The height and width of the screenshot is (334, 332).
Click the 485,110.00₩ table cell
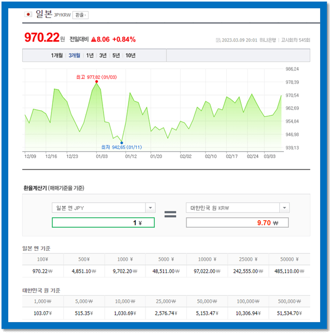tap(290, 271)
